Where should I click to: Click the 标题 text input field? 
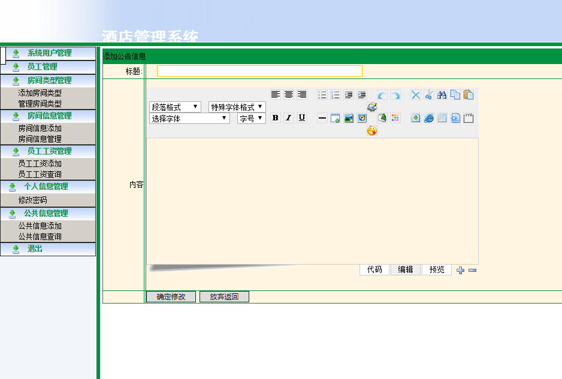(x=259, y=71)
